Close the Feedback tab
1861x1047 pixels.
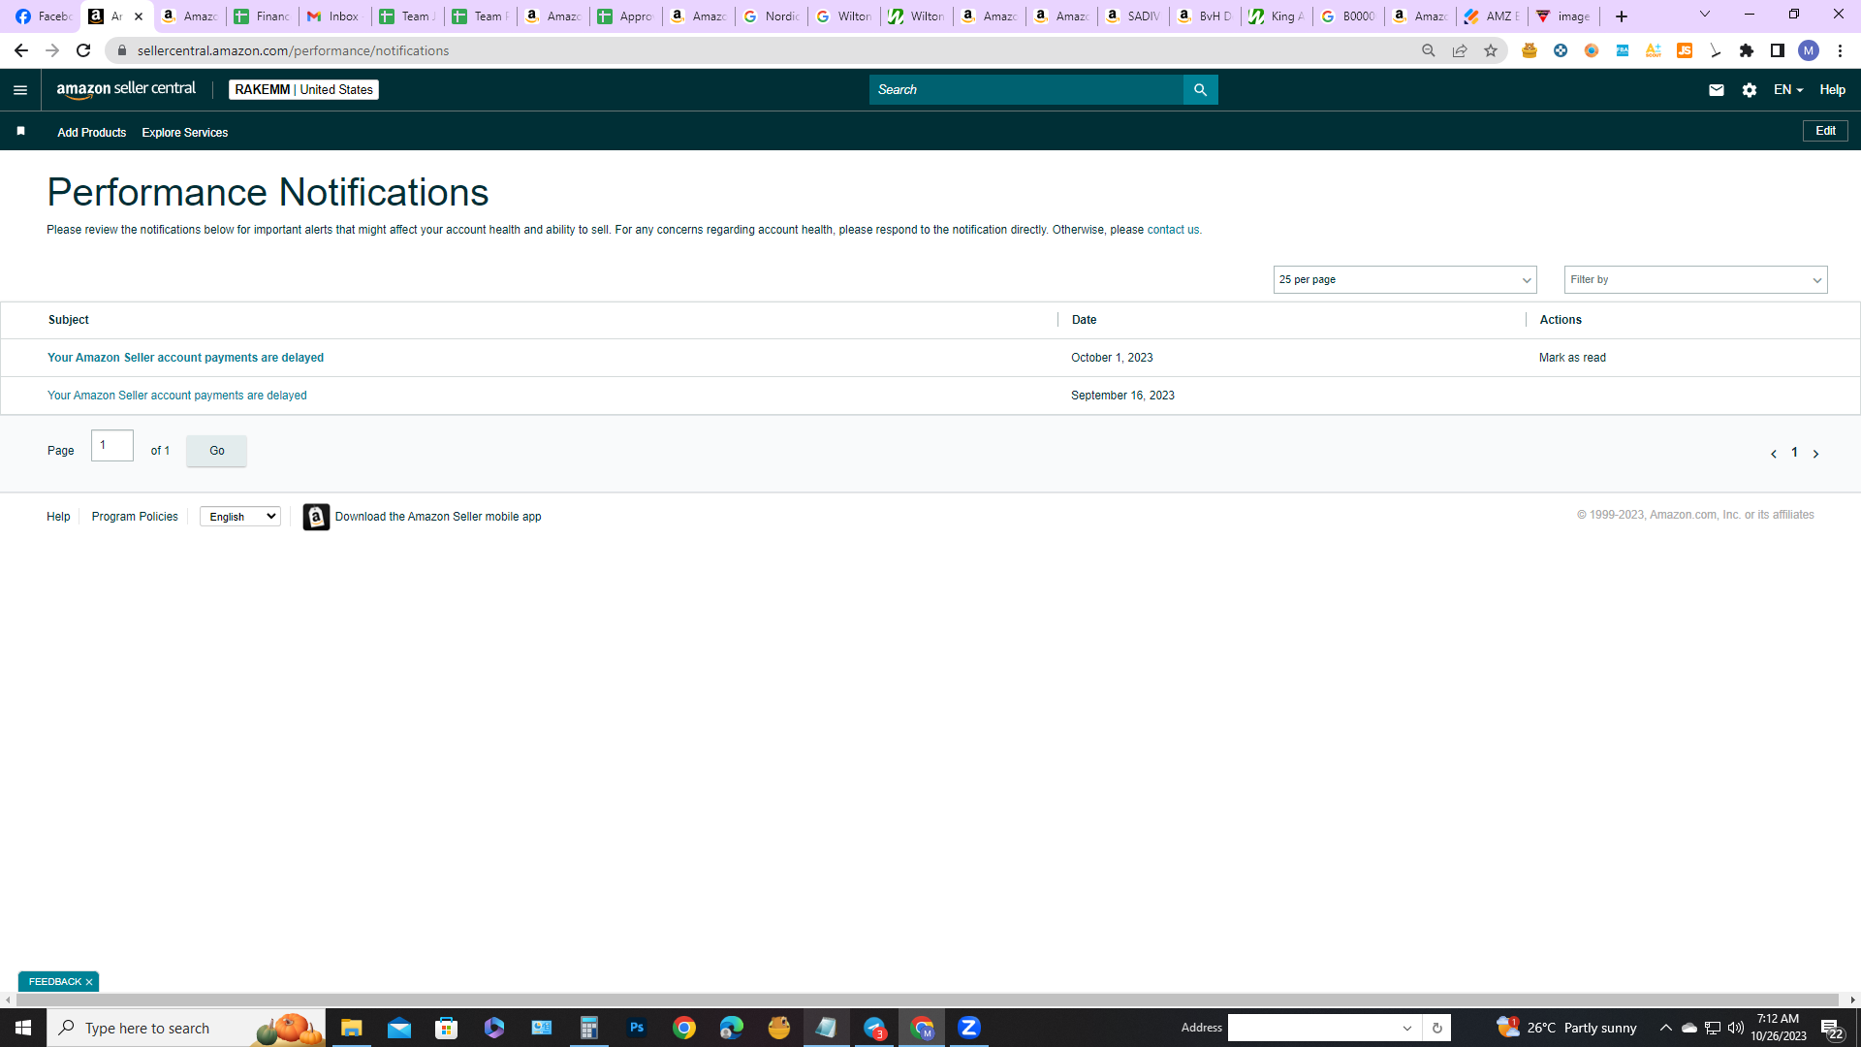[89, 982]
